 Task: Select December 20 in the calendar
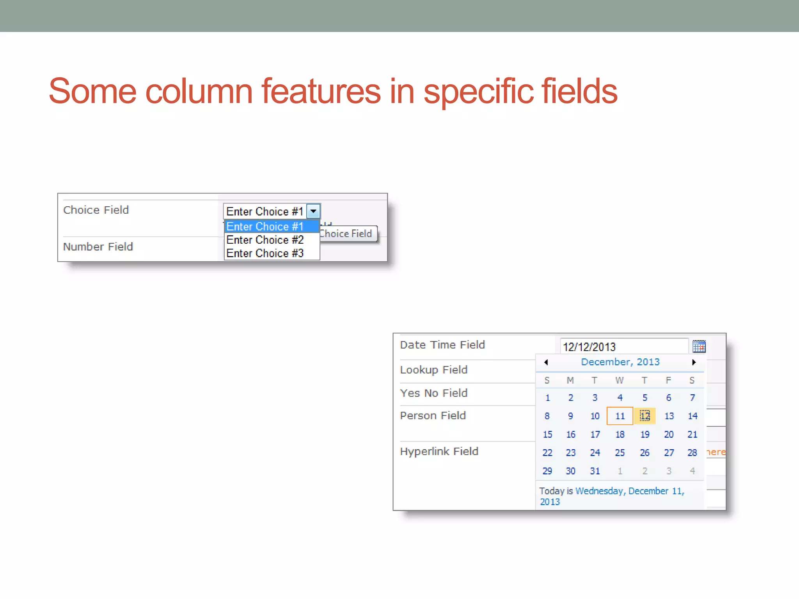(x=669, y=434)
